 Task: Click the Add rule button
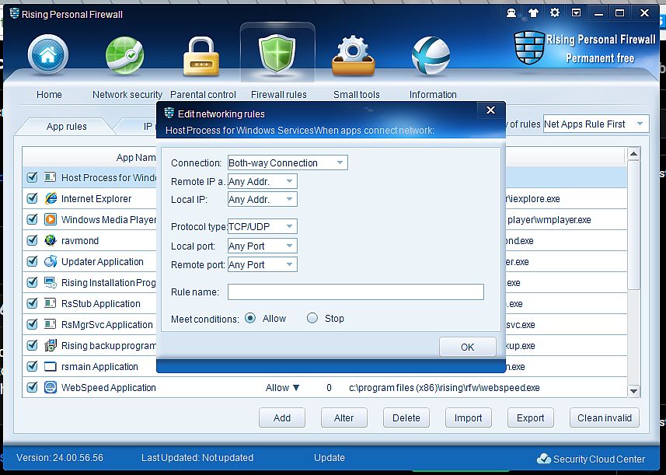(282, 417)
